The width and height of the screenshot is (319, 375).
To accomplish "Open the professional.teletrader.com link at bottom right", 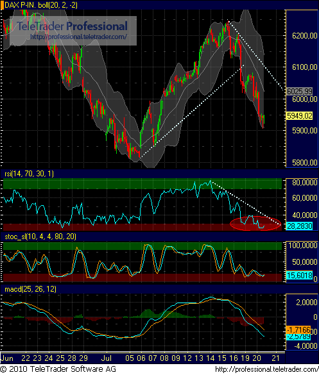I will coord(266,369).
